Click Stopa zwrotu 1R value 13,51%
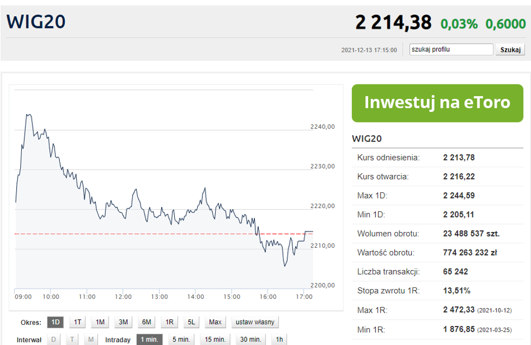Image resolution: width=531 pixels, height=345 pixels. (x=457, y=291)
